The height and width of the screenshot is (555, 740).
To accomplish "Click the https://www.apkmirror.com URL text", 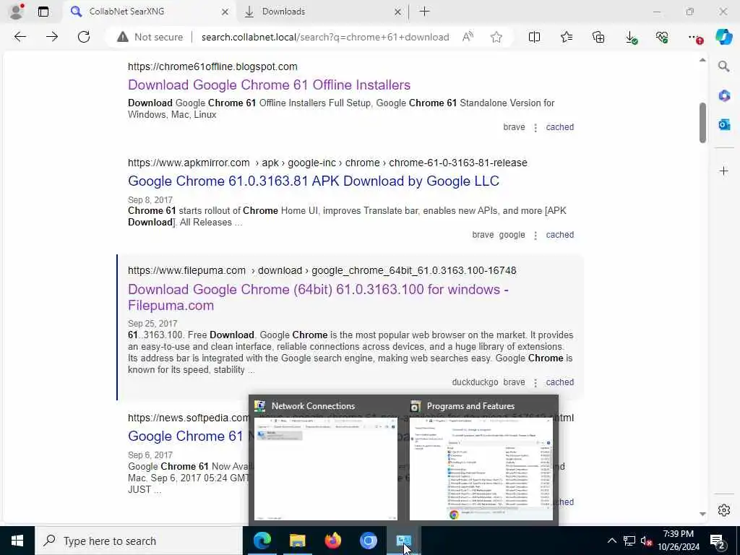I will pyautogui.click(x=189, y=163).
